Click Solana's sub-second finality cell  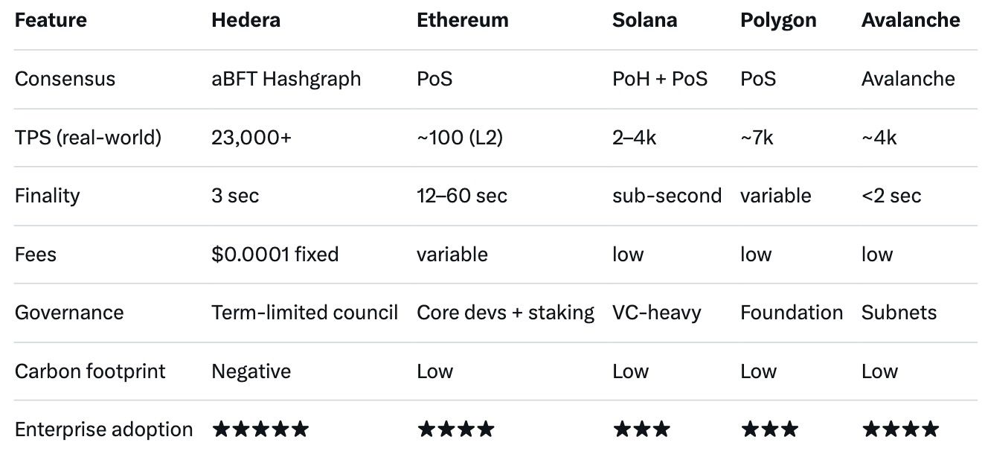click(667, 196)
